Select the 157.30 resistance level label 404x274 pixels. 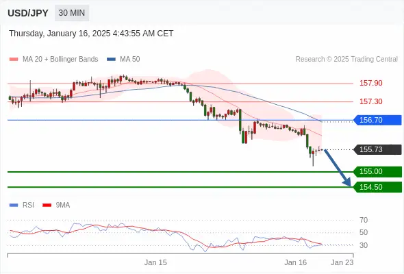370,101
